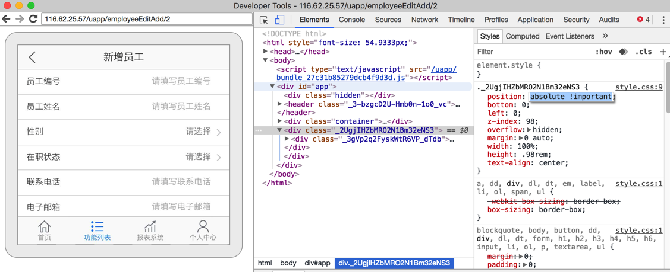Click the ellipsis beside selected DOM node
Viewport: 670px width, 272px height.
[258, 130]
